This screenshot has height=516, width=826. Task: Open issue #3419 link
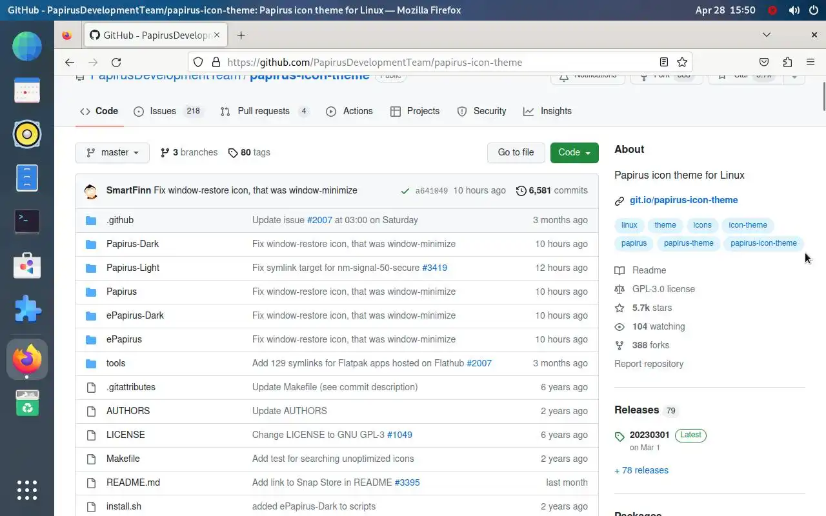pyautogui.click(x=434, y=268)
